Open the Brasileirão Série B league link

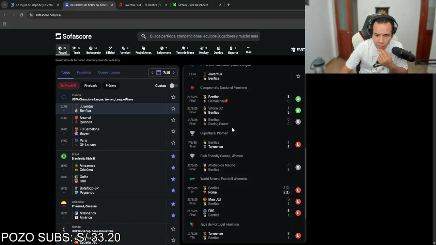83,159
